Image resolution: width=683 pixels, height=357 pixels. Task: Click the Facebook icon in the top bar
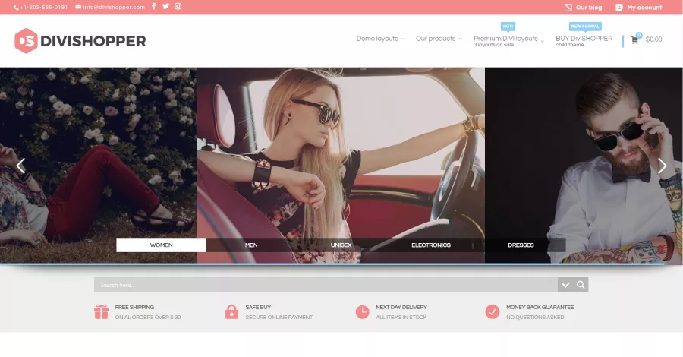[x=154, y=6]
